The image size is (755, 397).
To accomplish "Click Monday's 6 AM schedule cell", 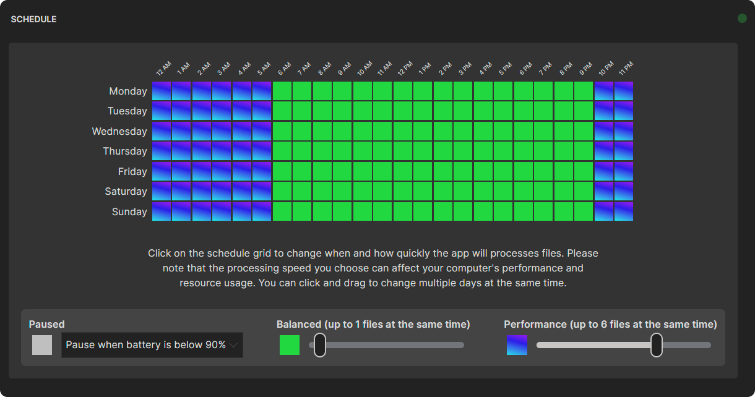I will (x=282, y=91).
